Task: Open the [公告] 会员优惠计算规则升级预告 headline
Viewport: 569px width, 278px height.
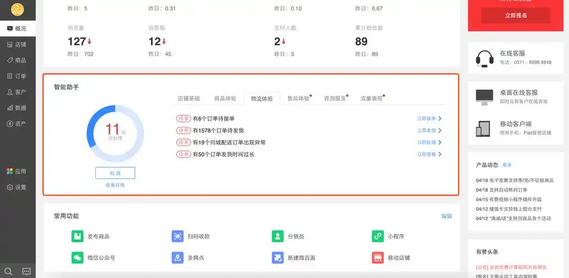Action: [511, 267]
